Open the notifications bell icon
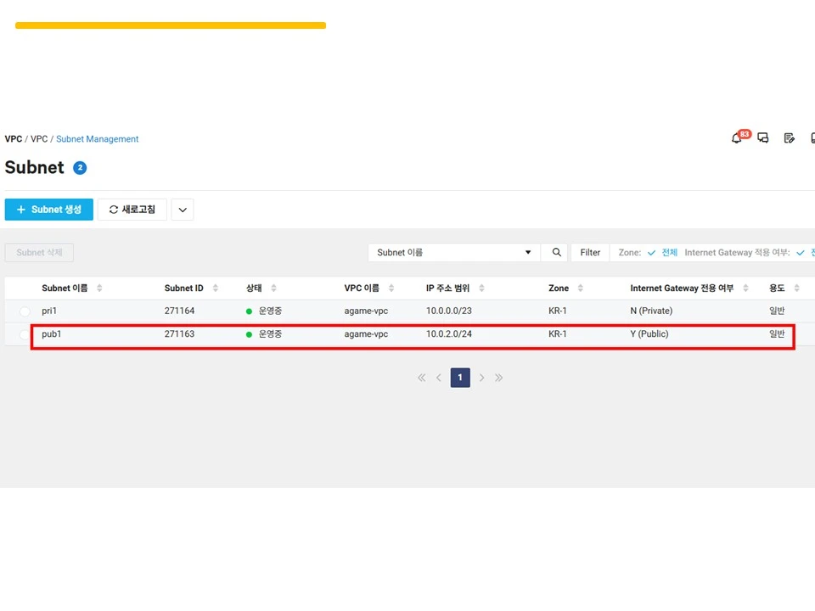This screenshot has height=611, width=815. (736, 138)
